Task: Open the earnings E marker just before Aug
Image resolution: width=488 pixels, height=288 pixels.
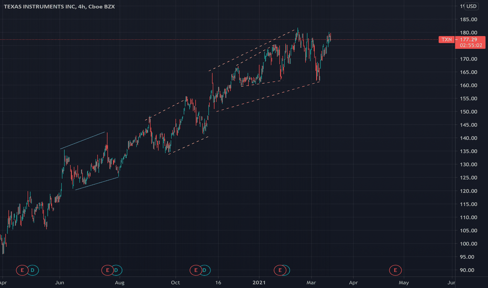Action: pyautogui.click(x=107, y=270)
